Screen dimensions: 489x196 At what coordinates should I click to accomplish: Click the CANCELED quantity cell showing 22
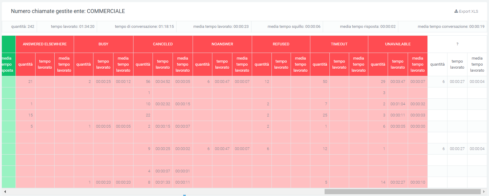(x=143, y=115)
